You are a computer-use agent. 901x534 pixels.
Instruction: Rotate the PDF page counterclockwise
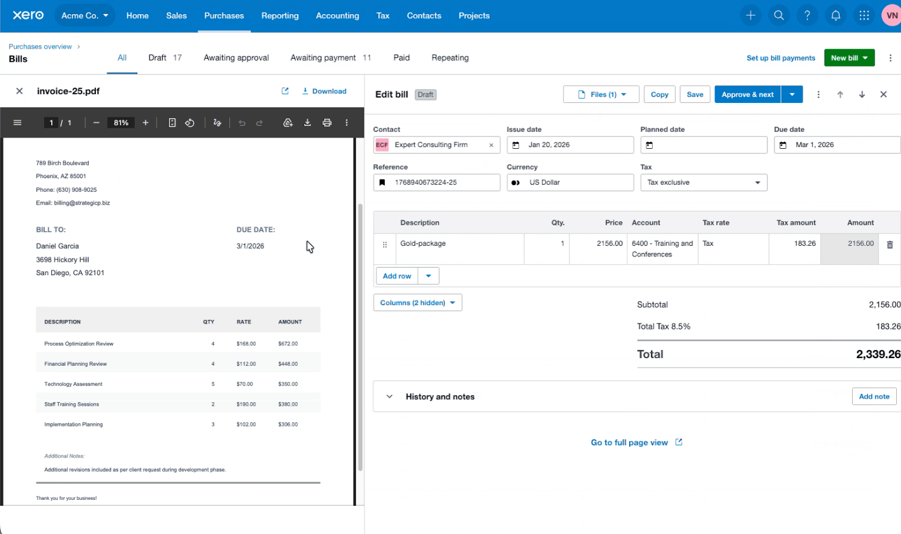coord(190,122)
